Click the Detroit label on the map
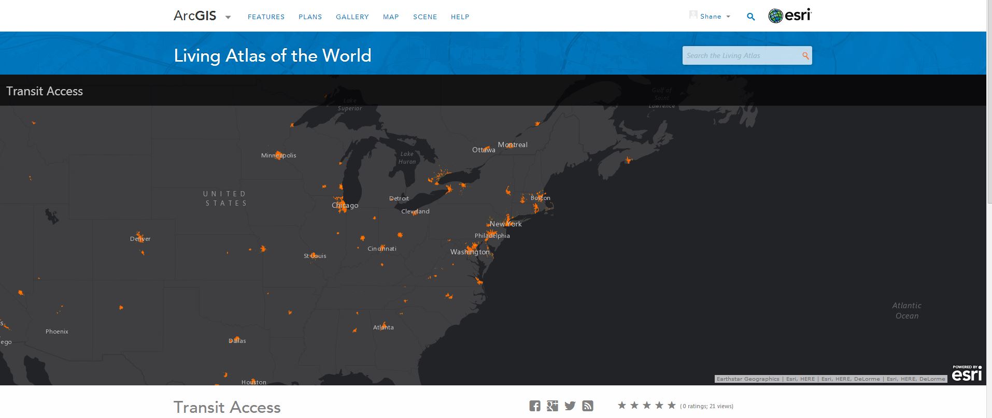The image size is (992, 418). click(x=399, y=198)
